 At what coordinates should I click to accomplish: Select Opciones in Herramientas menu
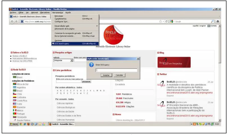(x=75, y=40)
